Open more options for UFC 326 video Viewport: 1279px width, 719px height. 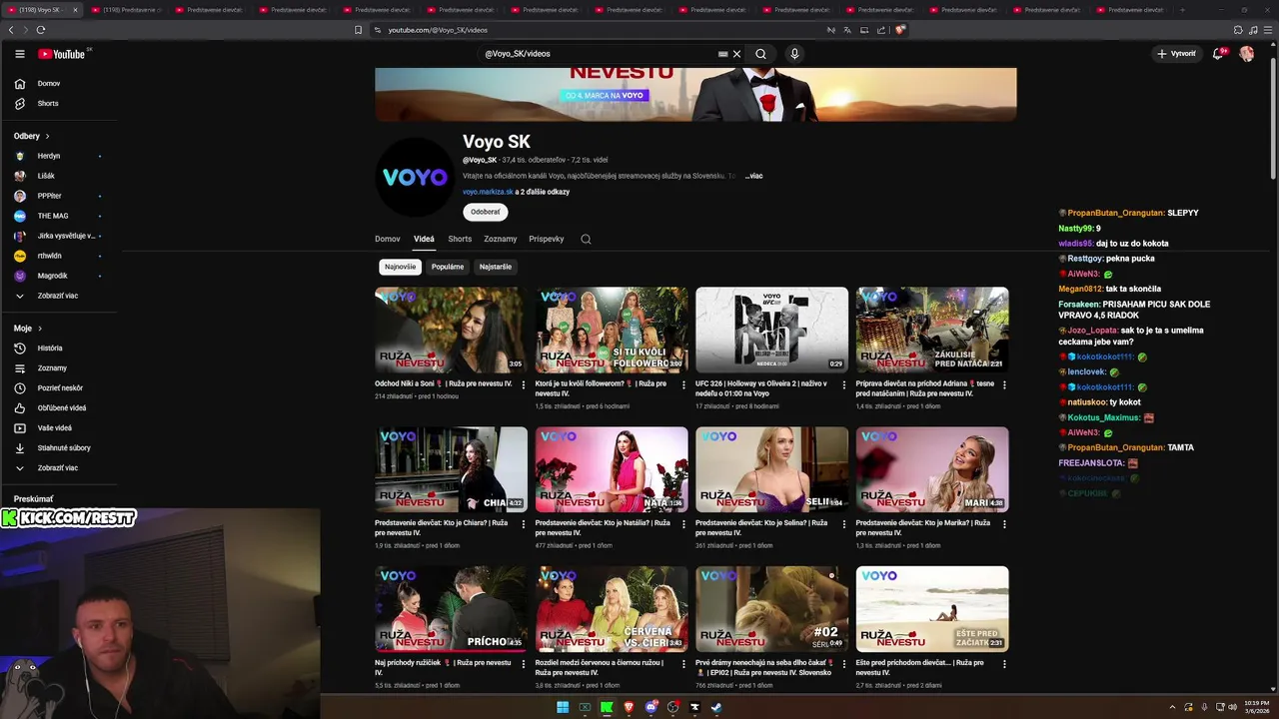pyautogui.click(x=844, y=384)
